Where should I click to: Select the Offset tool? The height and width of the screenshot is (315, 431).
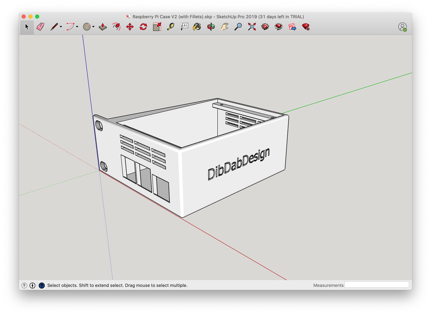coord(116,27)
